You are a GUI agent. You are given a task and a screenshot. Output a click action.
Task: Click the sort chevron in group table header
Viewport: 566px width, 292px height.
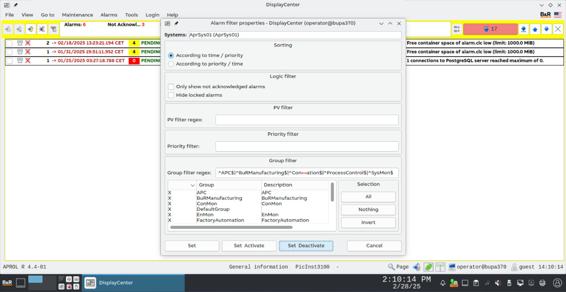tap(193, 185)
